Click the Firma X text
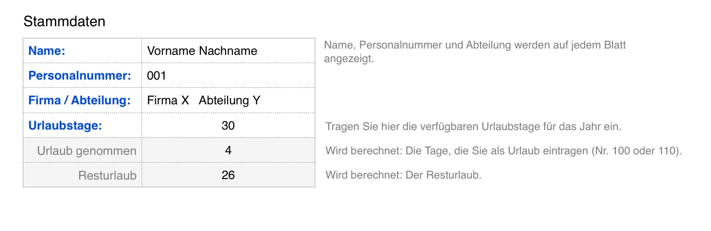 pyautogui.click(x=168, y=100)
